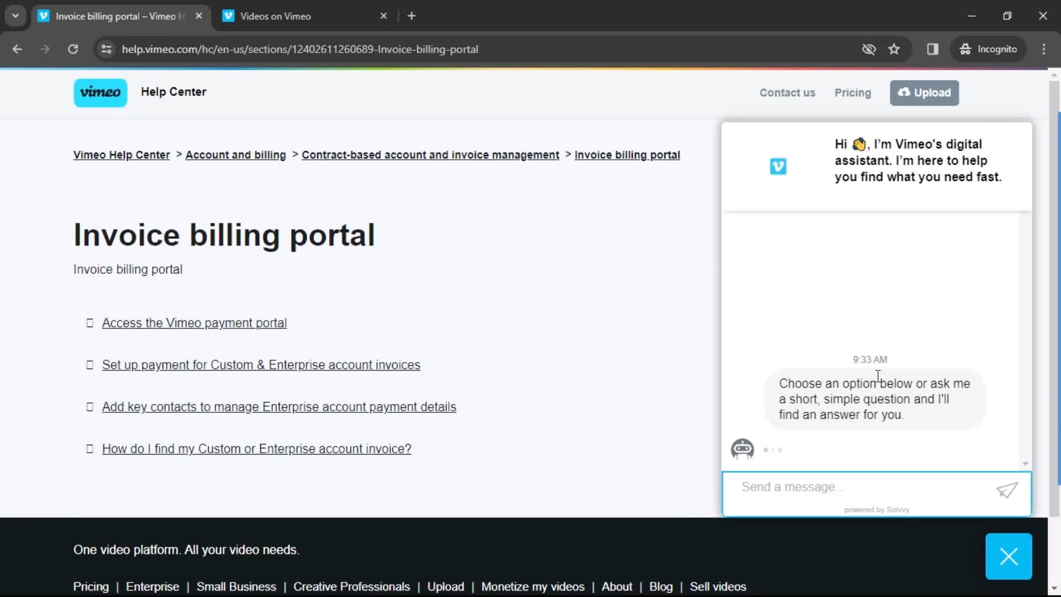
Task: Open How do I find my invoice article
Action: (x=256, y=449)
